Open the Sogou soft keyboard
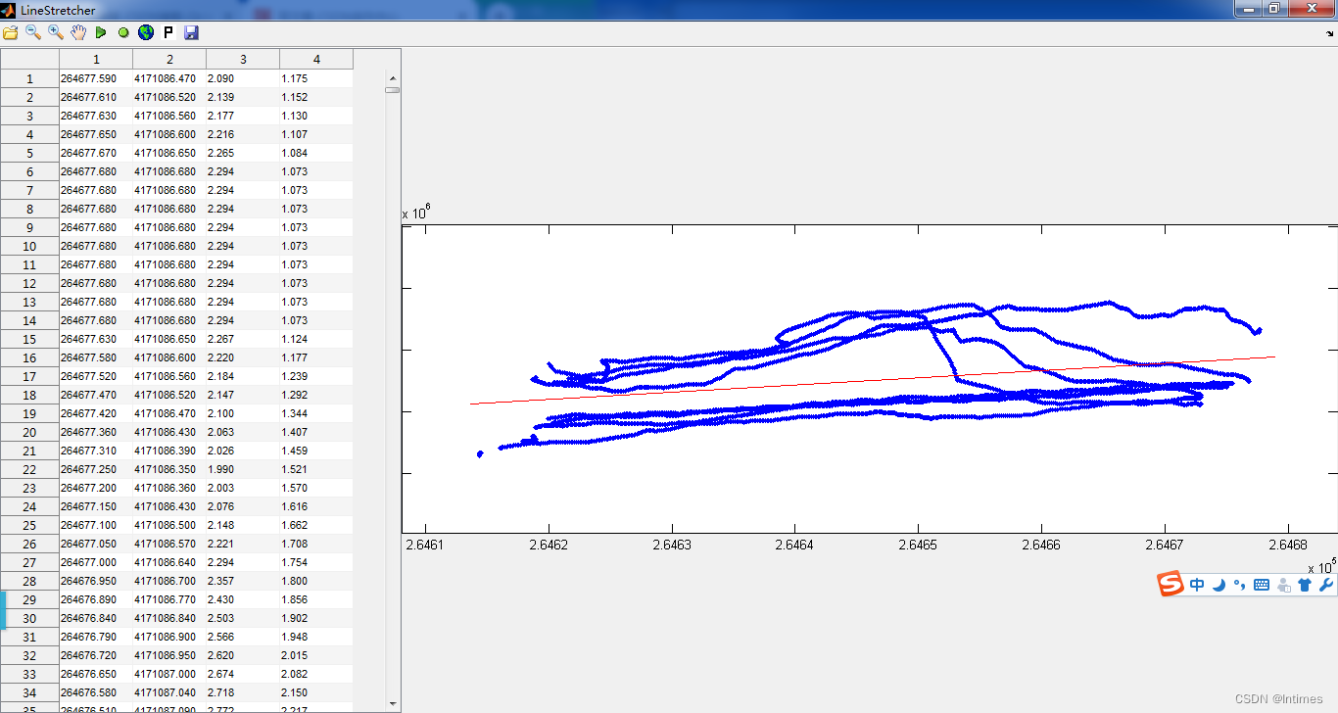 pyautogui.click(x=1262, y=585)
